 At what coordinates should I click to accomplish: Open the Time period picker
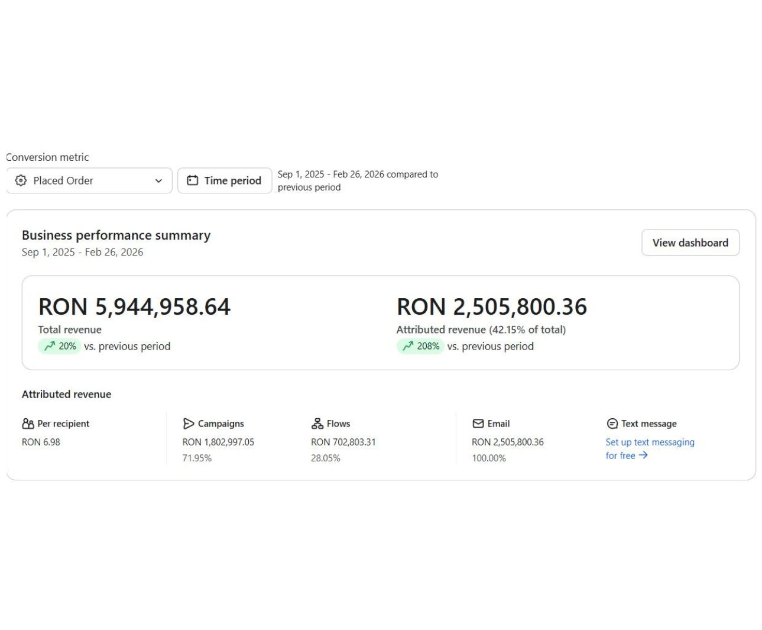pos(225,180)
